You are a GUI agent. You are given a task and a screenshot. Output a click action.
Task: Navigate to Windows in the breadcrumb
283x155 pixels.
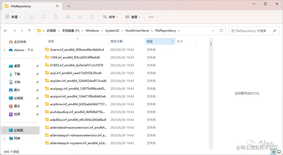tap(92, 31)
